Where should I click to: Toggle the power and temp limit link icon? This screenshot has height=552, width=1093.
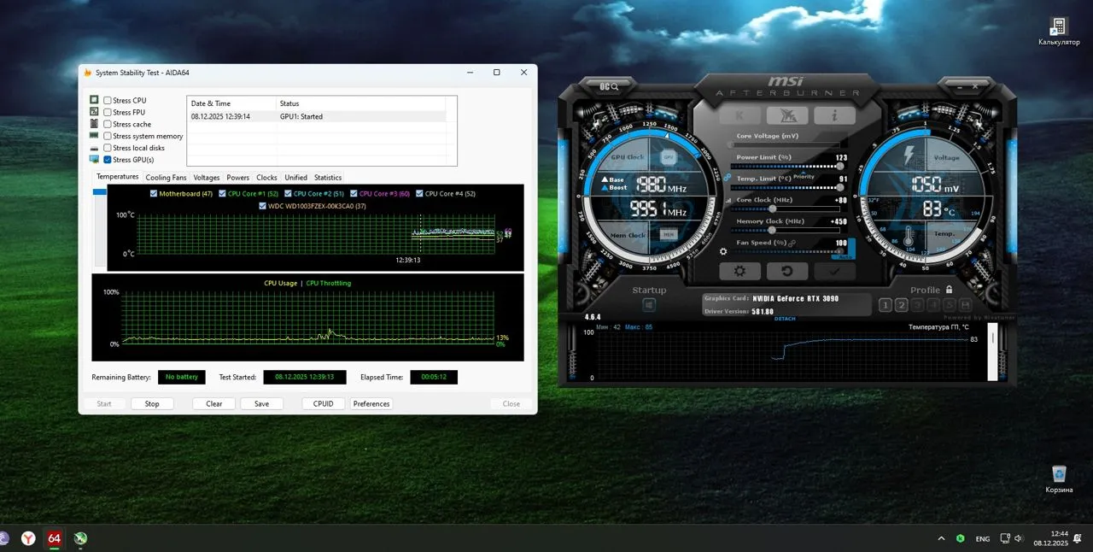[x=728, y=178]
